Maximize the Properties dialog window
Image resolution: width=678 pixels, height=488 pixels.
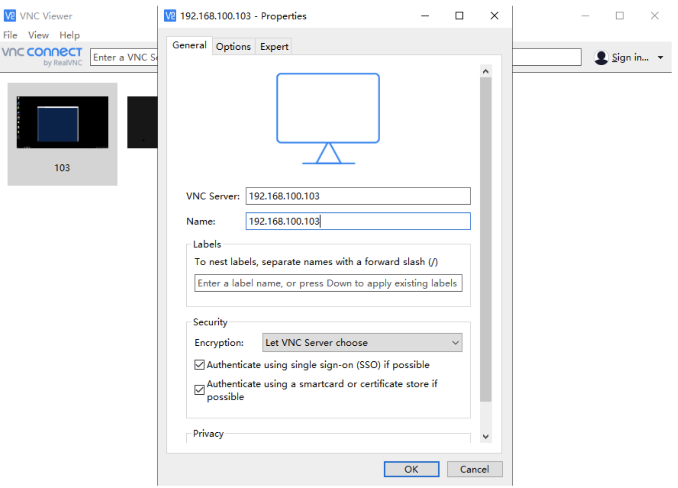pos(460,16)
